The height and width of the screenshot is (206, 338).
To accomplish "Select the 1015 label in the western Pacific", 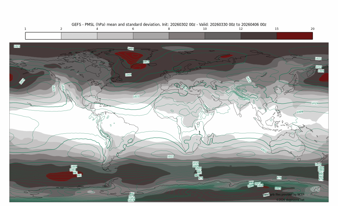I will click(x=315, y=103).
